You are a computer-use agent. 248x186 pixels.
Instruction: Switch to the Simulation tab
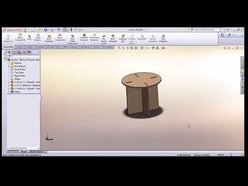pos(107,47)
